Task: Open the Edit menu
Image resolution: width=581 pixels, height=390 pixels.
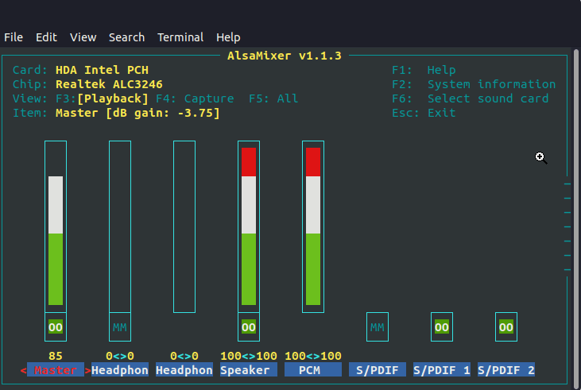Action: click(46, 37)
